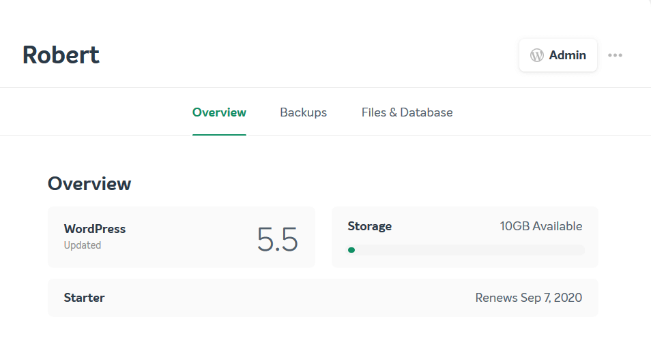Click the WordPress logo in Admin button
651x342 pixels.
click(x=536, y=55)
